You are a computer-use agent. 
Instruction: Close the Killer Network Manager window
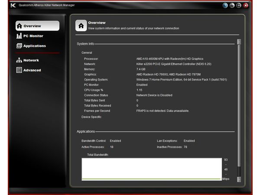pos(246,6)
